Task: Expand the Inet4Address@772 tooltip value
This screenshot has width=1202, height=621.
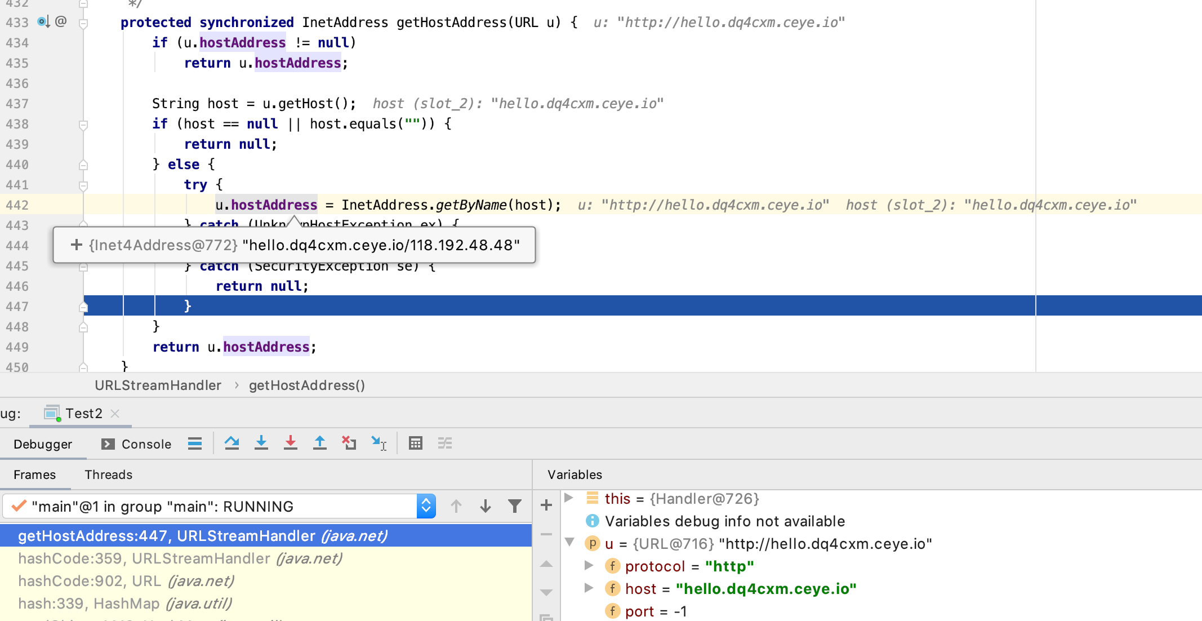Action: (76, 245)
